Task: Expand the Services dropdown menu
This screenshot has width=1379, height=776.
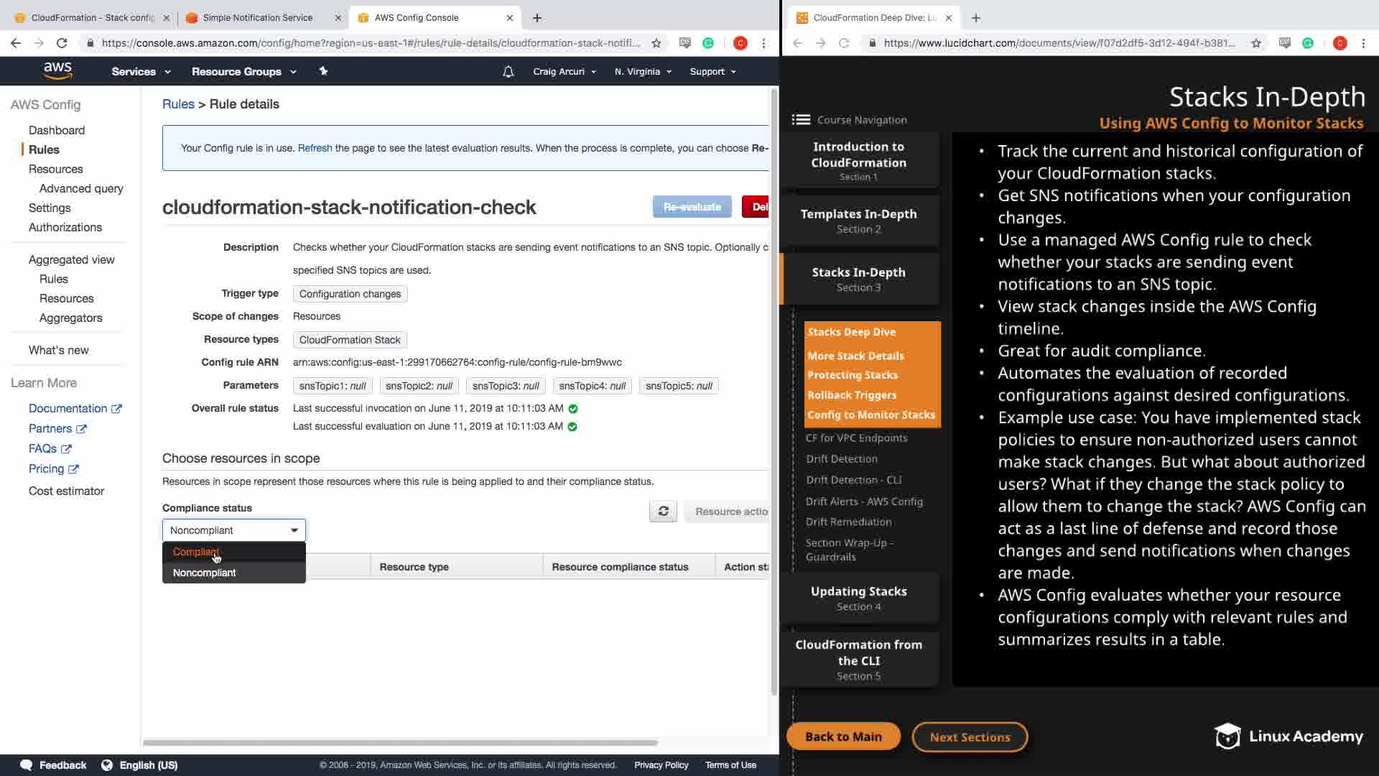Action: point(141,72)
